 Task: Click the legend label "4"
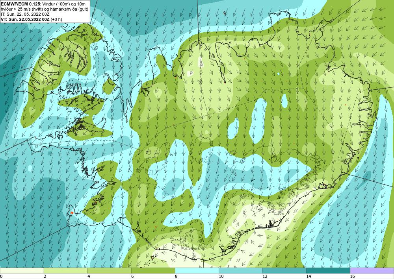(x=89, y=277)
